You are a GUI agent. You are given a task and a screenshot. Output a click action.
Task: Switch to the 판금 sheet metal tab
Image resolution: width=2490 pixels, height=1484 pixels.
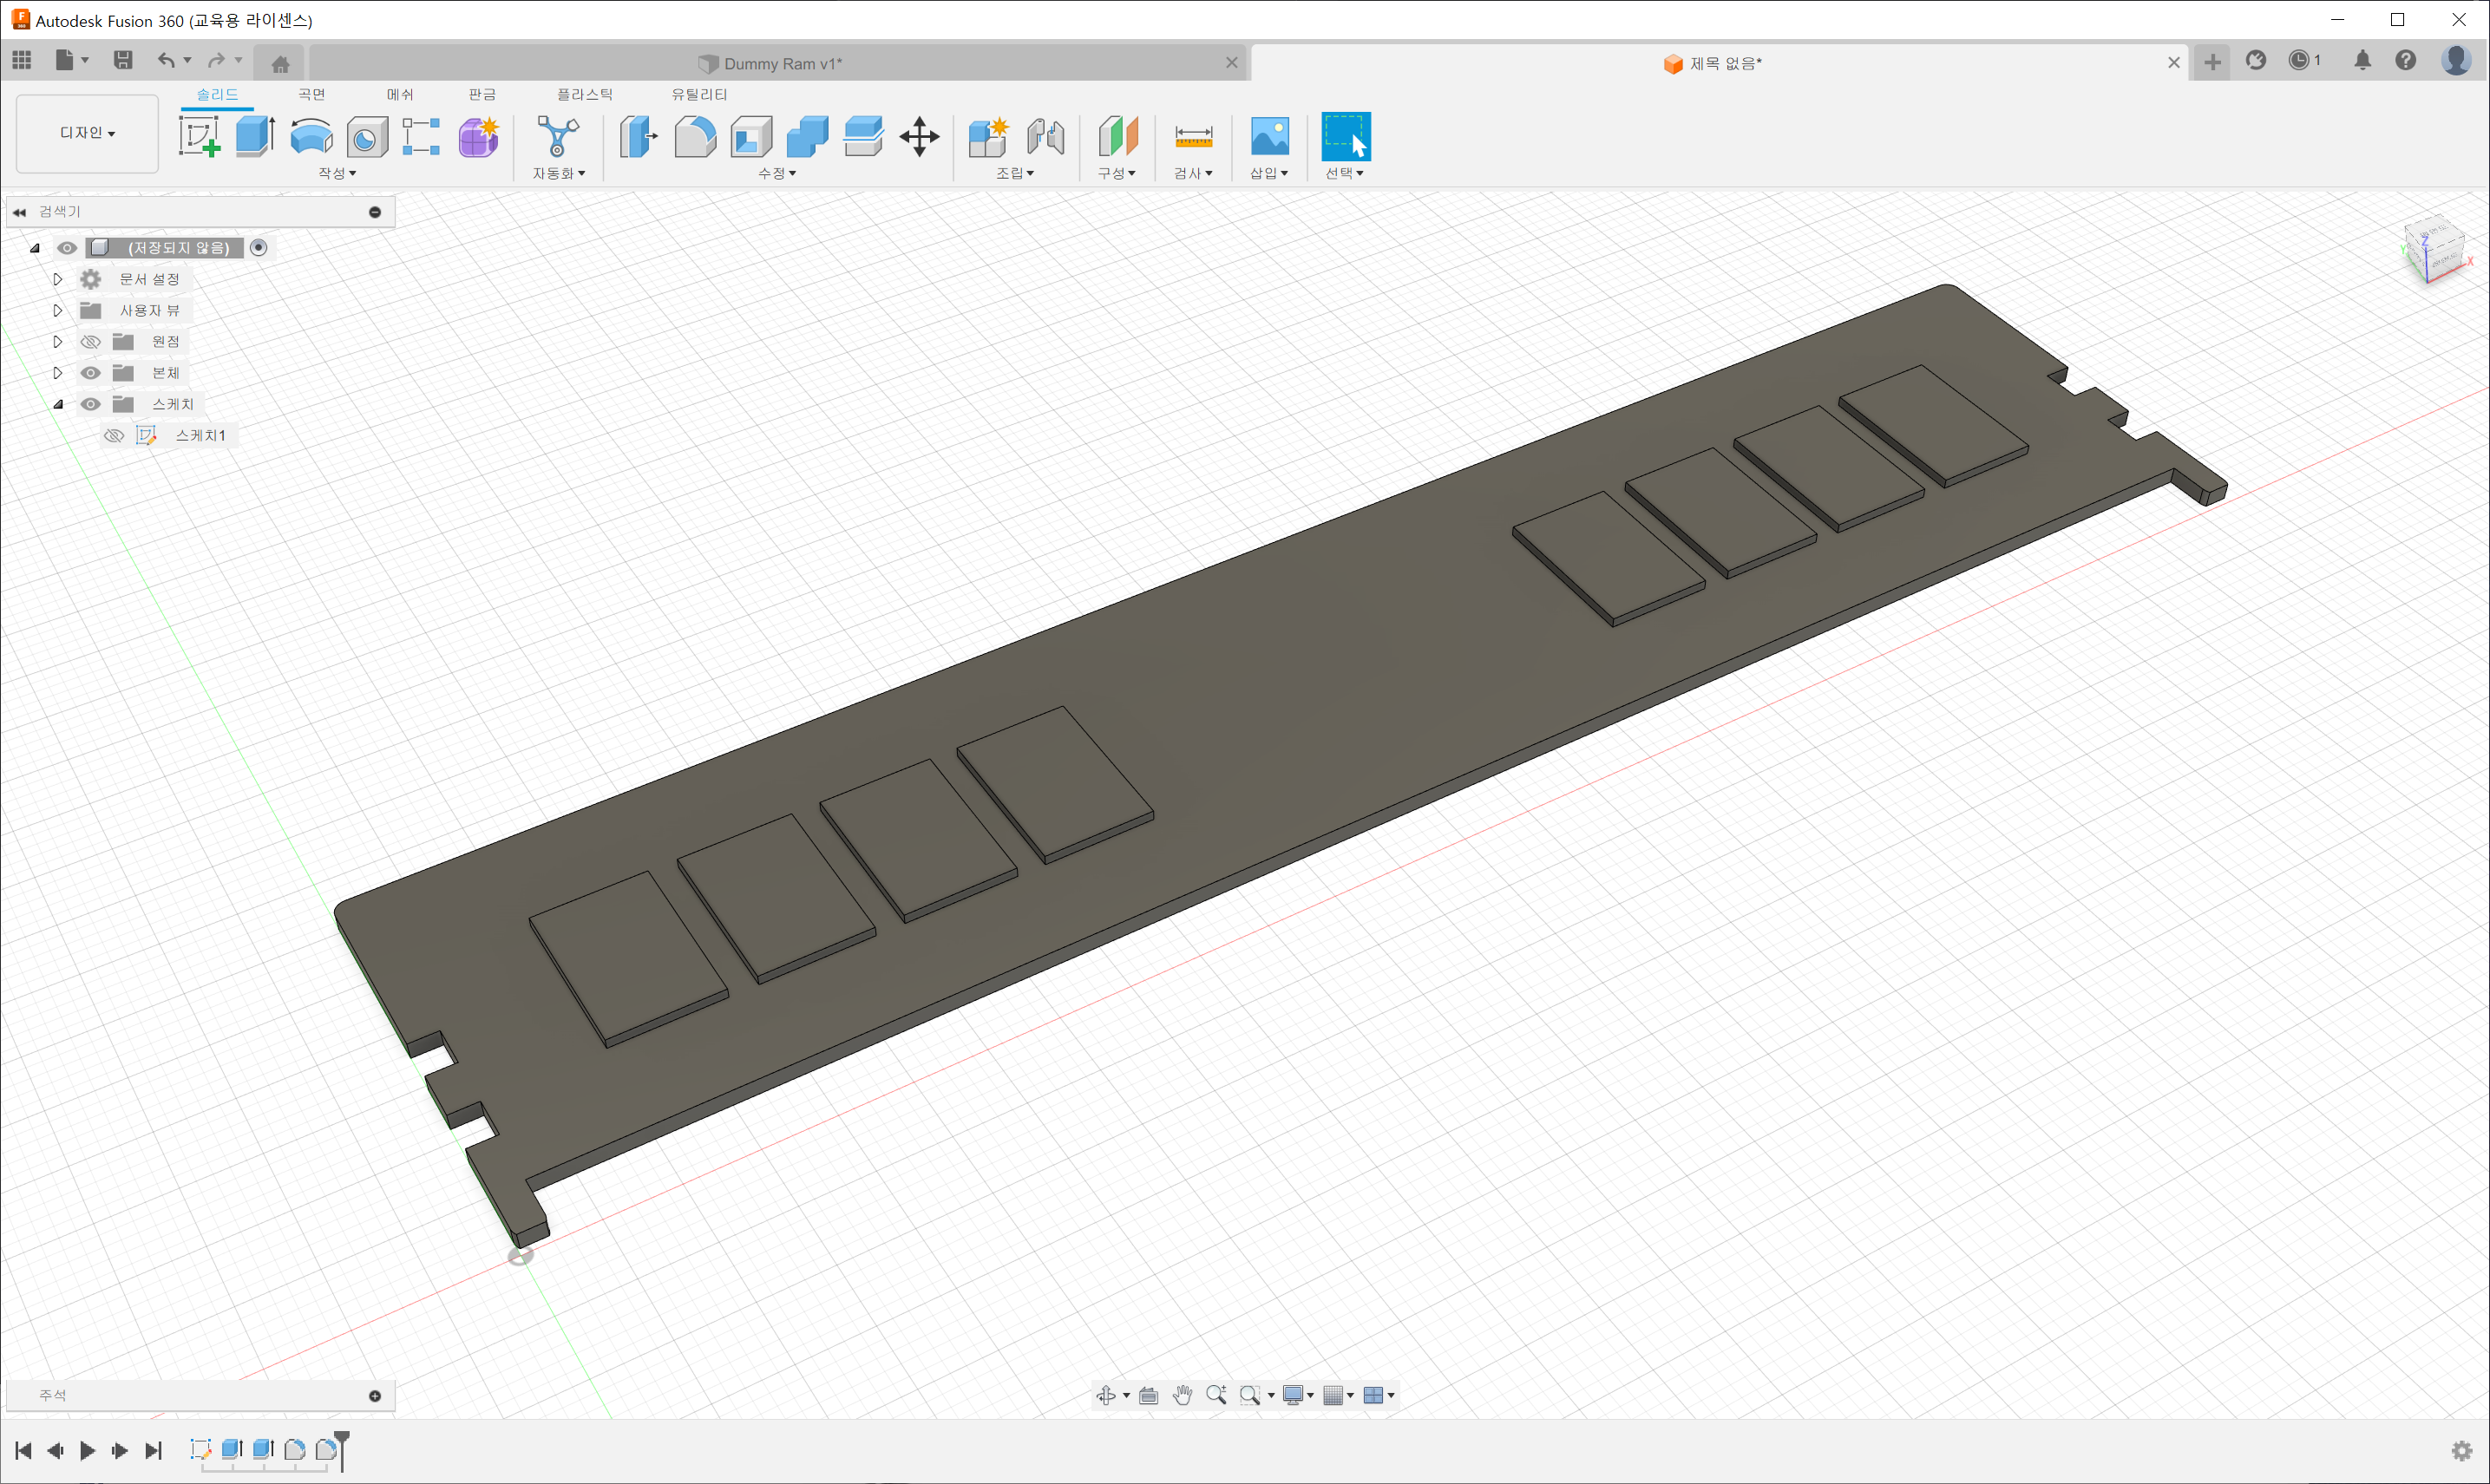coord(482,94)
